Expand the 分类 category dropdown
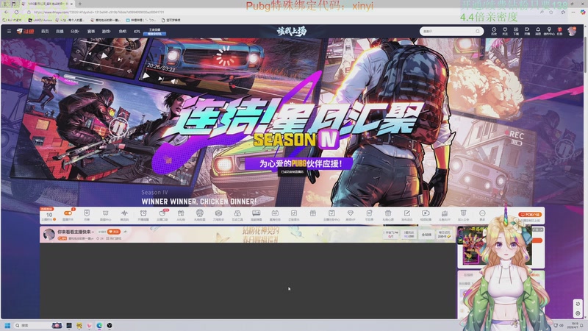Viewport: 588px width, 331px height. pyautogui.click(x=75, y=32)
